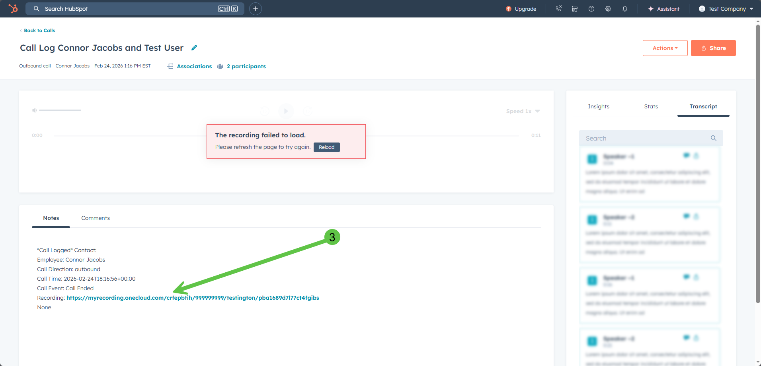This screenshot has width=761, height=366.
Task: Open the Stats tab
Action: (x=651, y=106)
